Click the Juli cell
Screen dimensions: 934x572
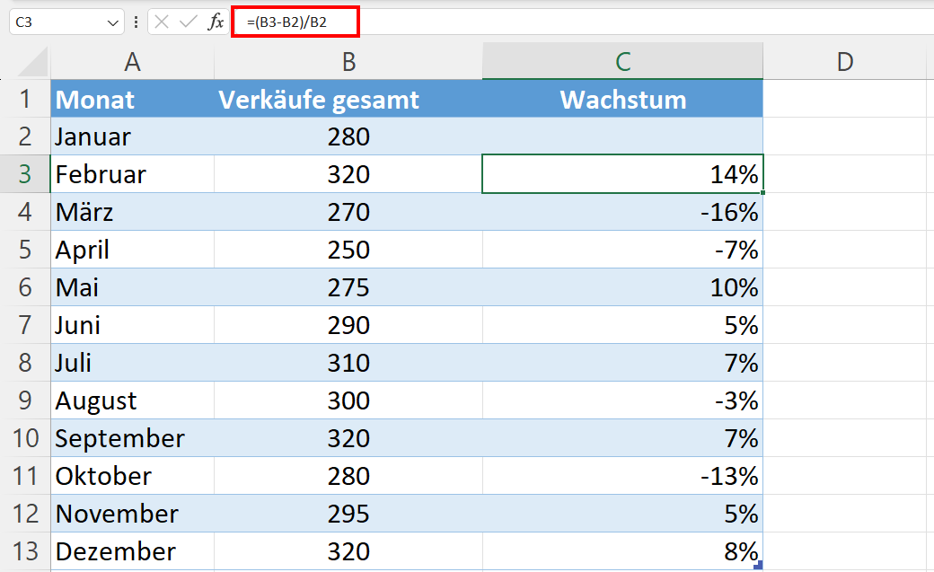tap(132, 362)
